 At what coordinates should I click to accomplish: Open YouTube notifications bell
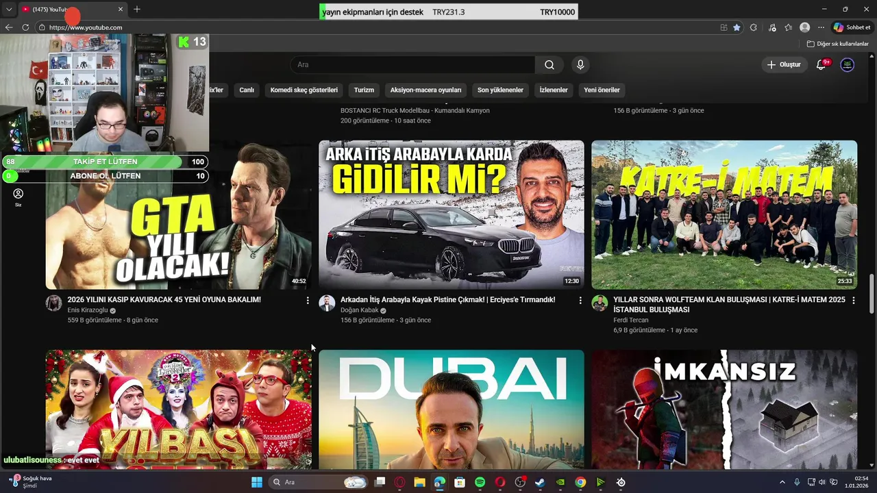[x=822, y=64]
